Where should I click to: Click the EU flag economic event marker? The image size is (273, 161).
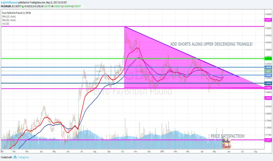[223, 141]
